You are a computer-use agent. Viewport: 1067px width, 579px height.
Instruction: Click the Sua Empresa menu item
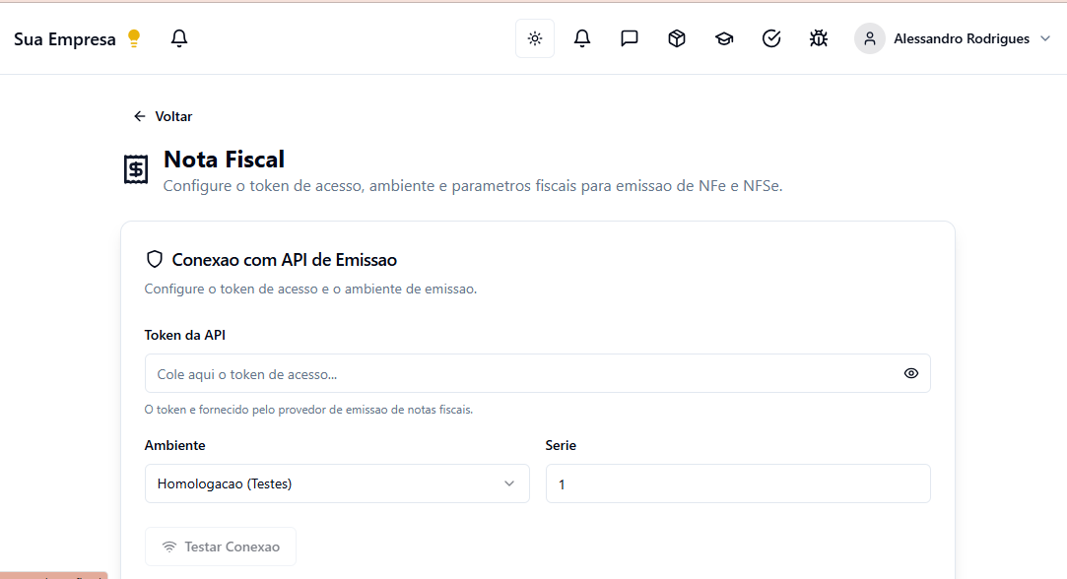62,38
